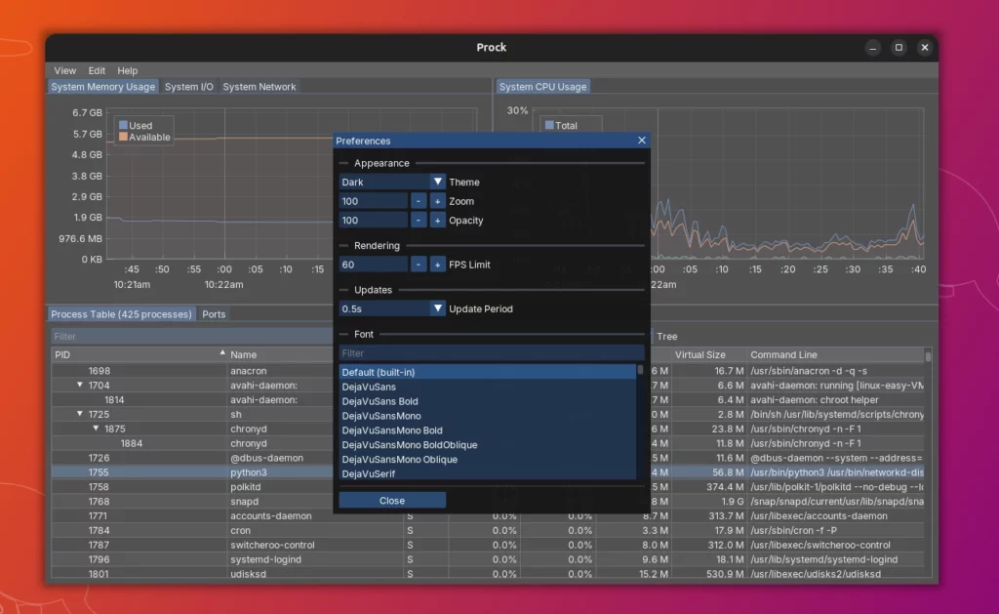The image size is (999, 614).
Task: Focus the Font filter field
Action: point(492,352)
